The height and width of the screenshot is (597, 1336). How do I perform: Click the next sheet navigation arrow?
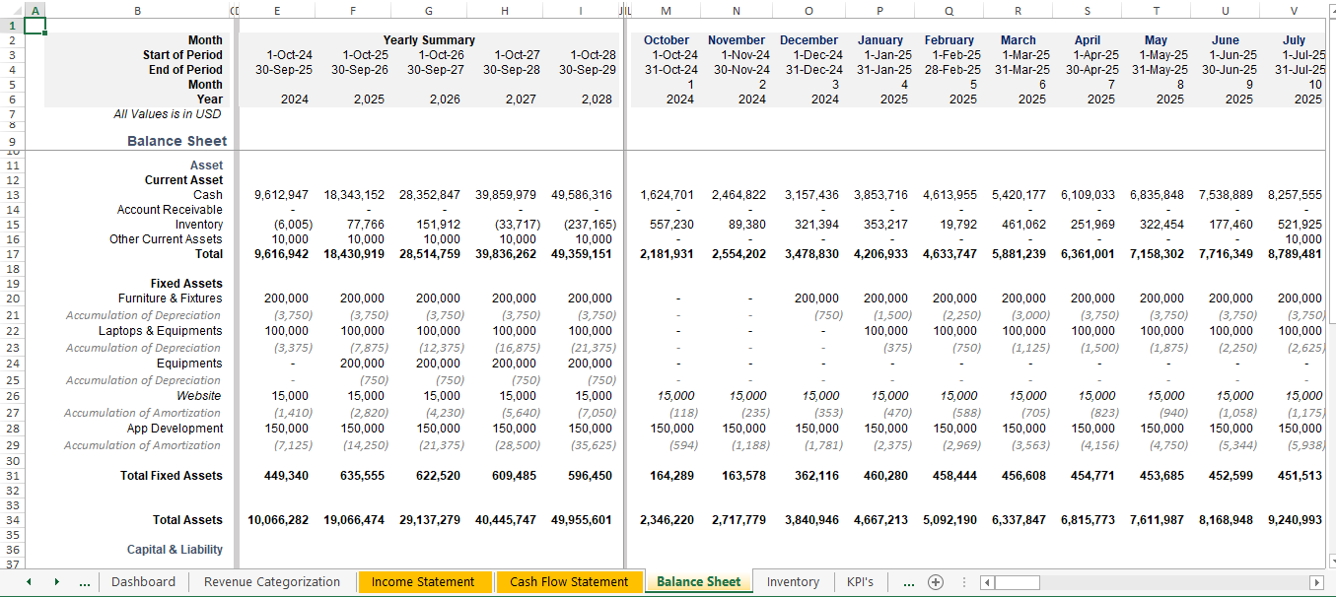click(x=56, y=582)
